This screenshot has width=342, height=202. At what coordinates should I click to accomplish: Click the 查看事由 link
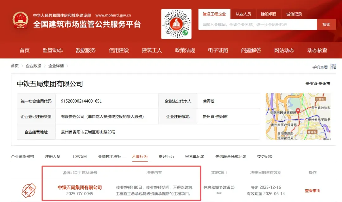coord(313,191)
